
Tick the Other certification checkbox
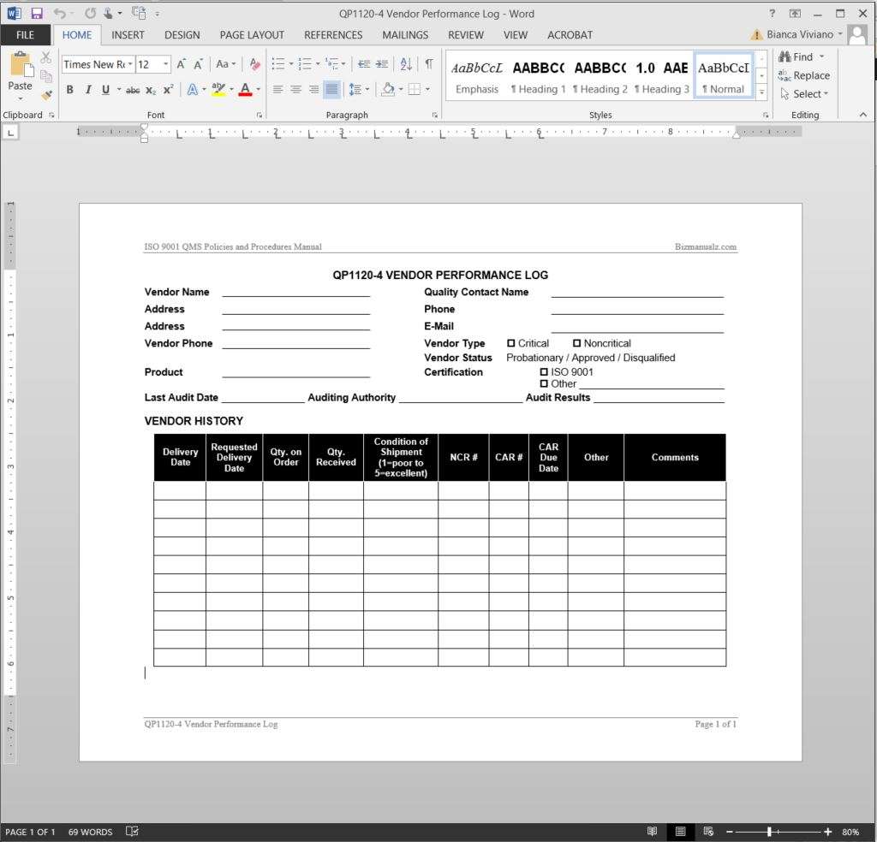tap(544, 383)
